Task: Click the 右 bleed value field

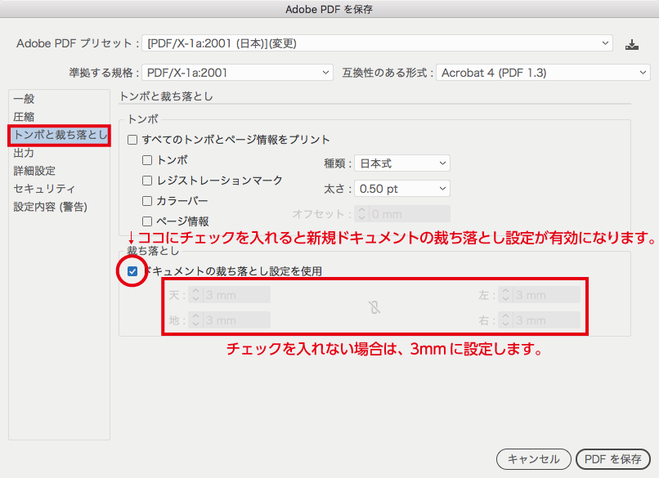Action: coord(547,320)
